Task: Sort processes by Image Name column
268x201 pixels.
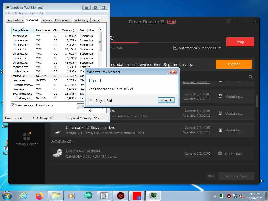Action: (x=23, y=30)
